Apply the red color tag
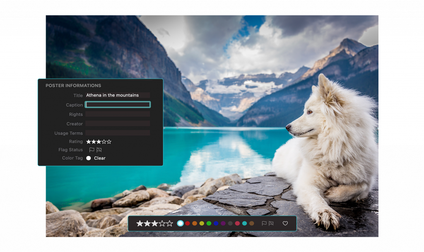The width and height of the screenshot is (424, 252). click(188, 223)
